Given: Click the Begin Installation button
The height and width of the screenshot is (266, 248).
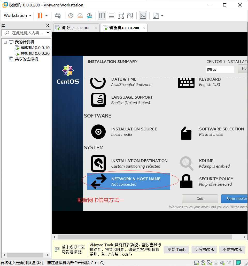Looking at the screenshot, I should point(234,199).
